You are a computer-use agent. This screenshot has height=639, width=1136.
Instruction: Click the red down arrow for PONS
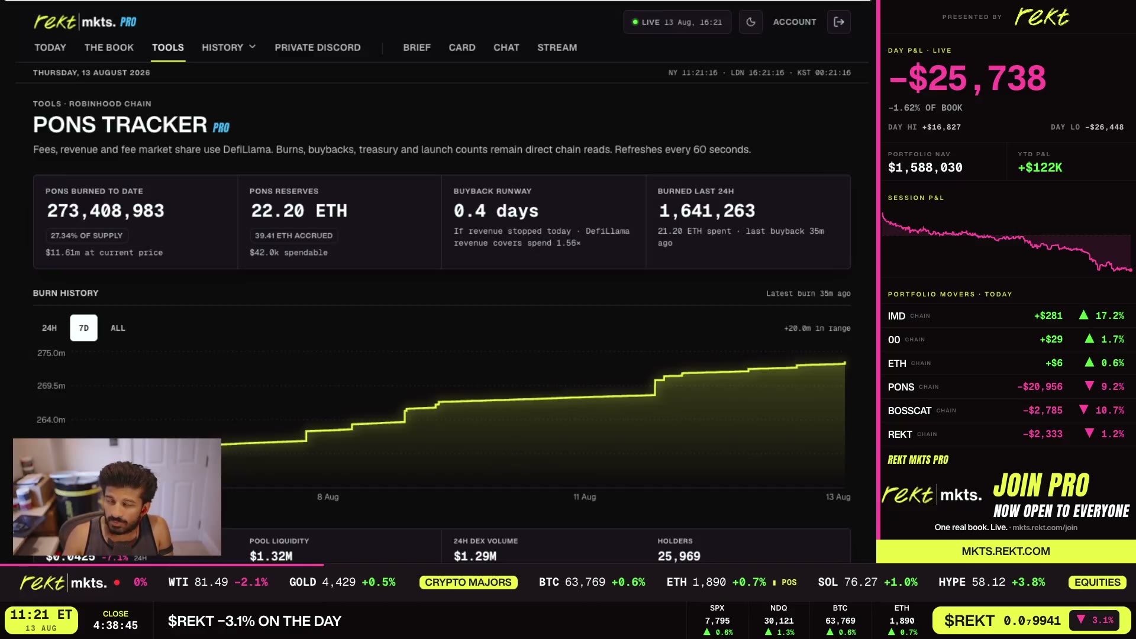1089,386
